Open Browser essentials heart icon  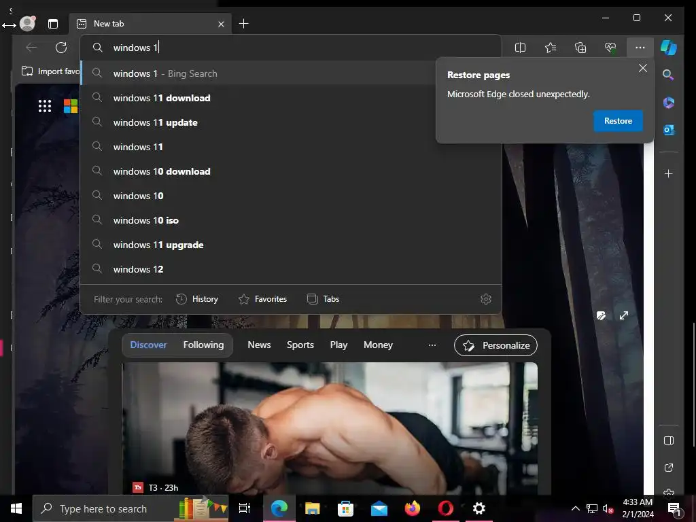coord(610,48)
